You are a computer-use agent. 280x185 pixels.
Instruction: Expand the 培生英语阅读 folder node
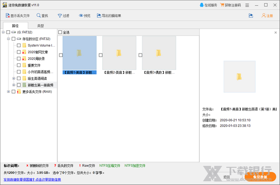(x=14, y=78)
